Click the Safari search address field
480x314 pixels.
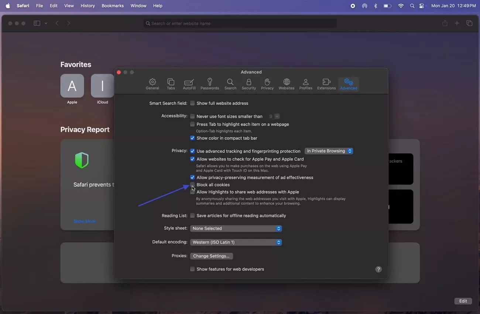(240, 23)
